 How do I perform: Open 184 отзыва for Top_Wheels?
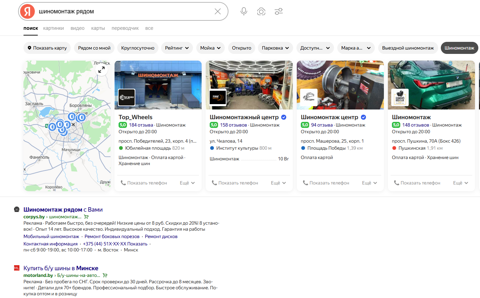pos(141,125)
